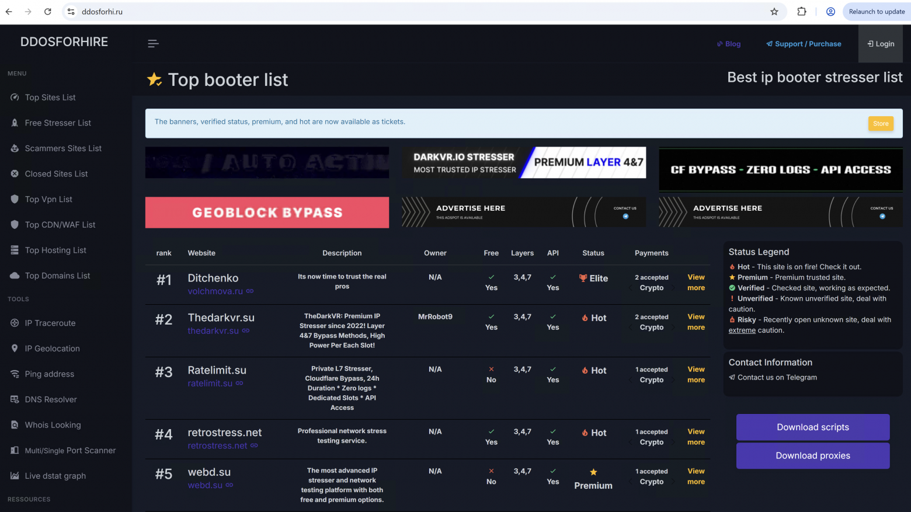Image resolution: width=911 pixels, height=512 pixels.
Task: Open Whois Looking tool in sidebar
Action: click(x=53, y=425)
